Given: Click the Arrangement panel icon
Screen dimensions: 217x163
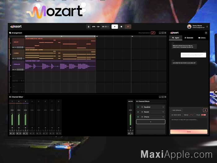Looking at the screenshot, I should 10,33.
